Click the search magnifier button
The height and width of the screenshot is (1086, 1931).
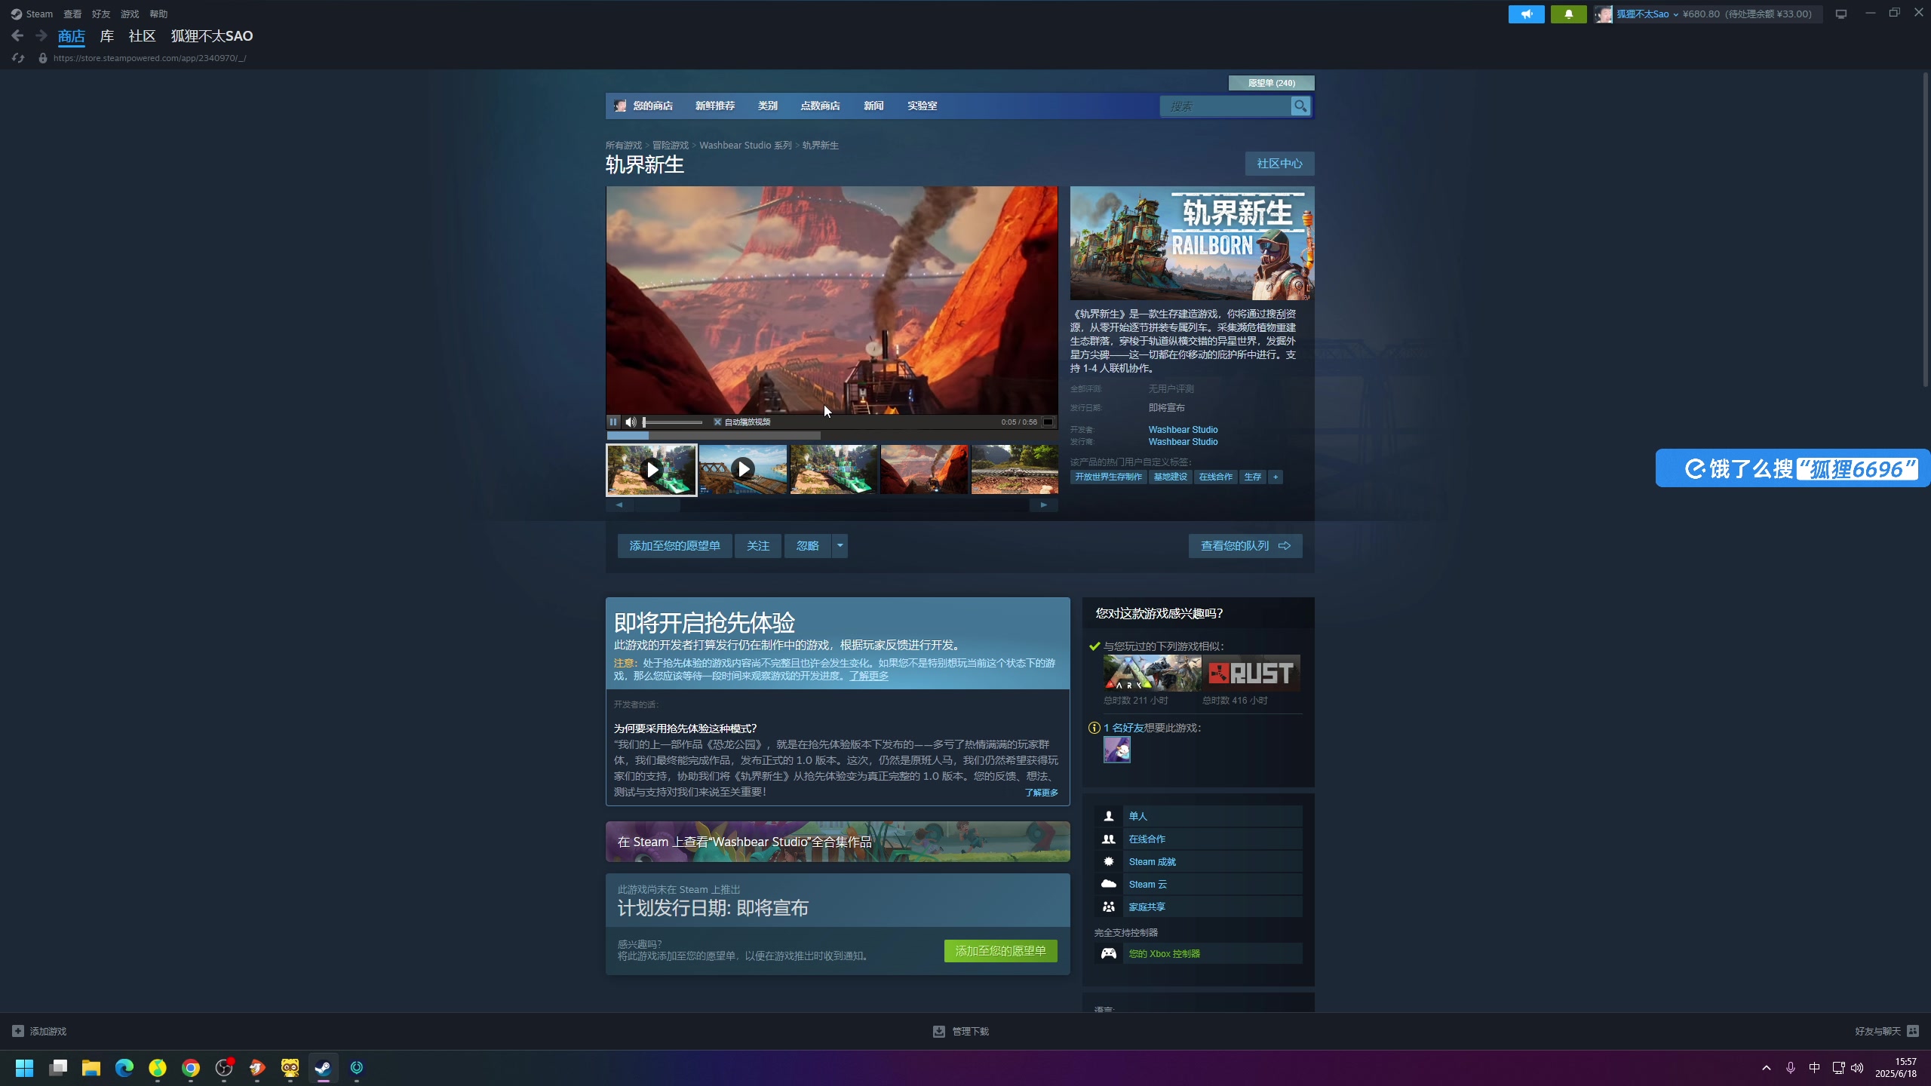point(1300,106)
